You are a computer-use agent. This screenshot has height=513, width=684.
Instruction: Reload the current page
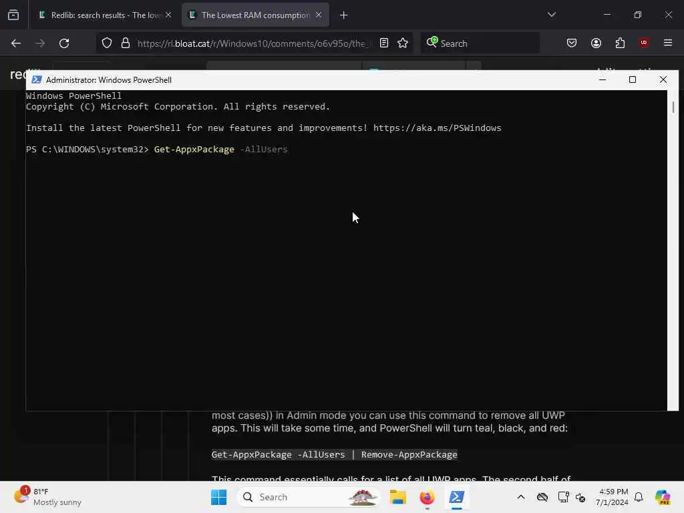[64, 43]
